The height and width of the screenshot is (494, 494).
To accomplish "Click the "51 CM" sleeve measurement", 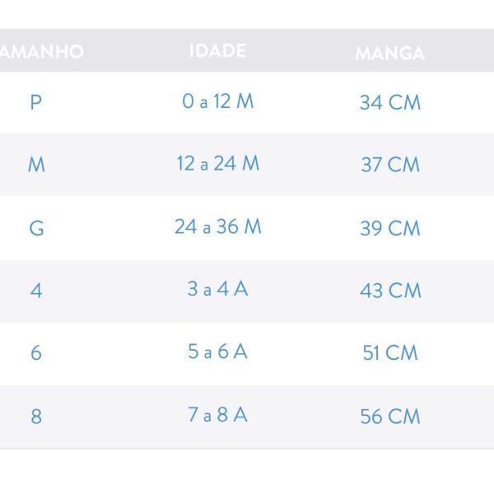I will (x=389, y=353).
